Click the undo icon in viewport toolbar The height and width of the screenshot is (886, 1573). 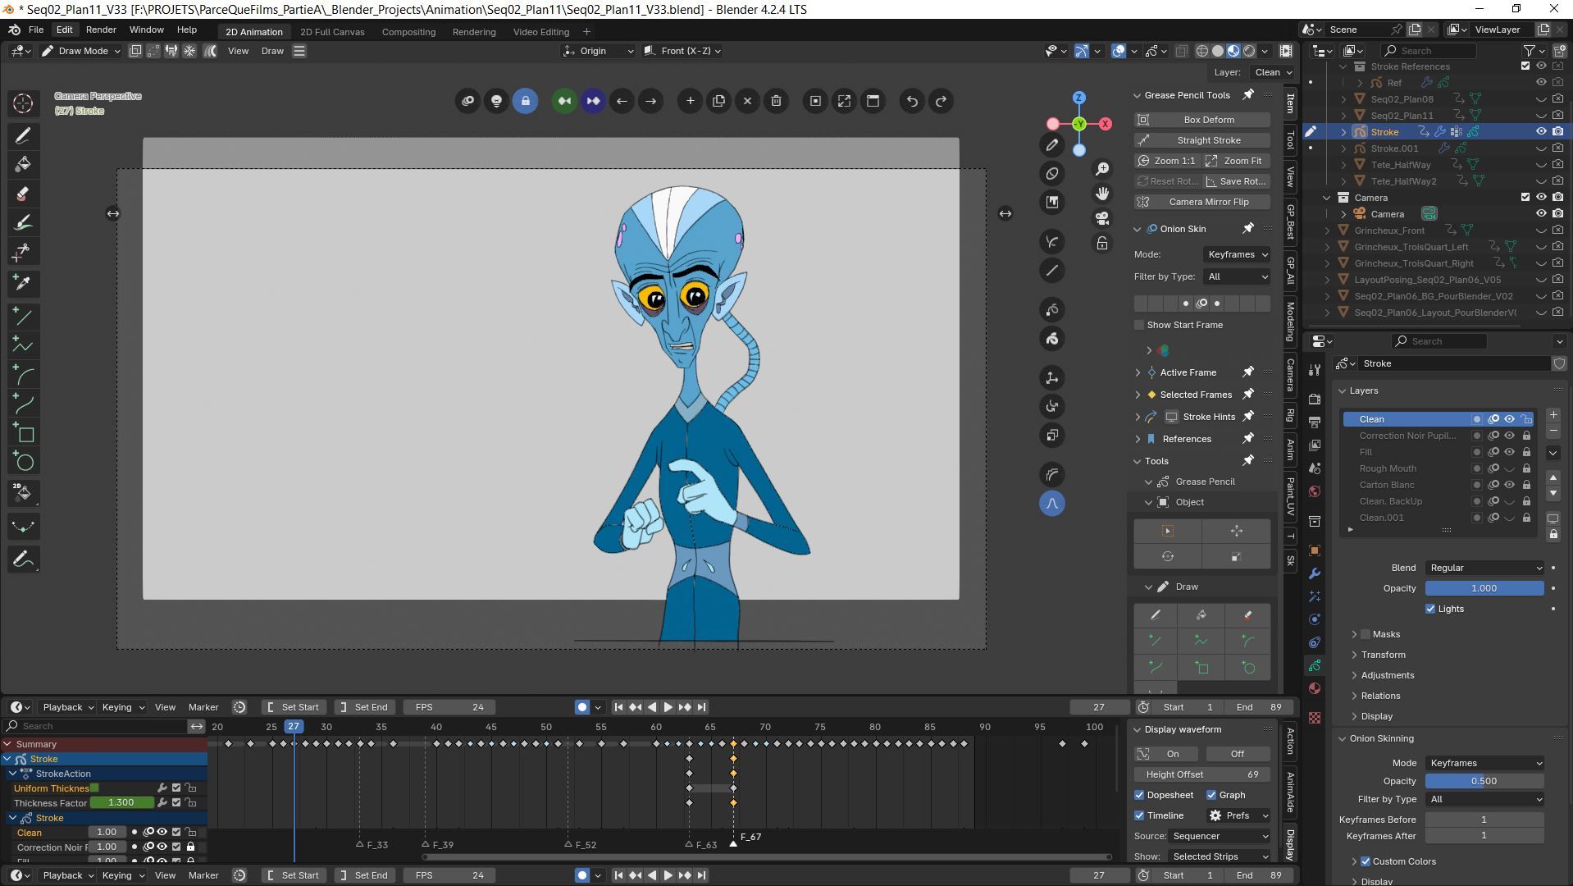click(912, 101)
